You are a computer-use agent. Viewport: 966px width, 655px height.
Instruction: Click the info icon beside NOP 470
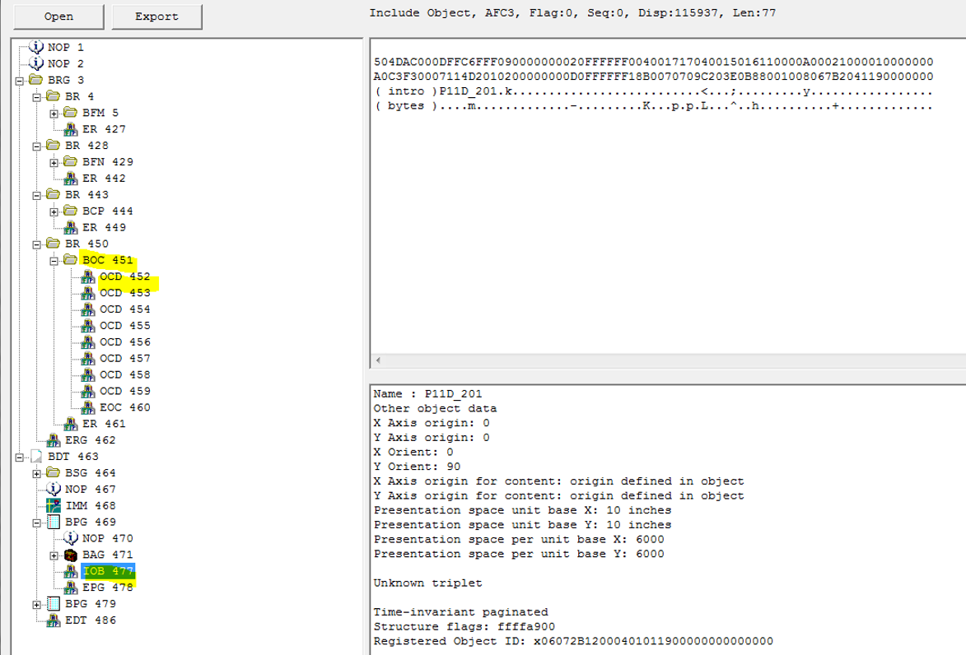[71, 538]
